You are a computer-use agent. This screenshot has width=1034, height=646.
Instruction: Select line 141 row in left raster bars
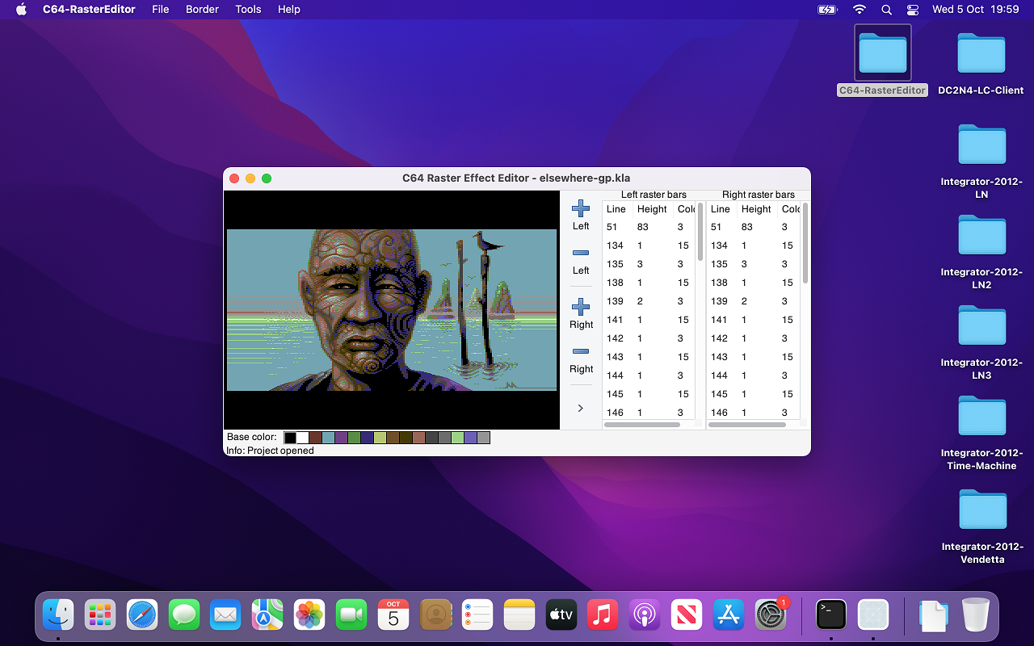tap(649, 320)
